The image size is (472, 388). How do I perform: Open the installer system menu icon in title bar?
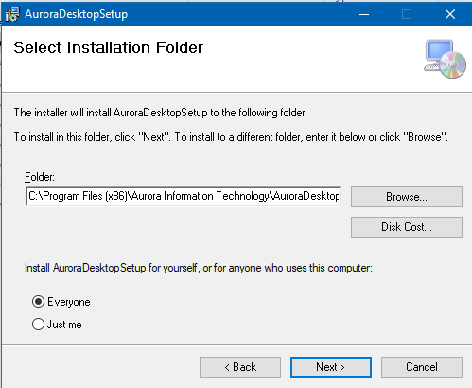coord(12,14)
